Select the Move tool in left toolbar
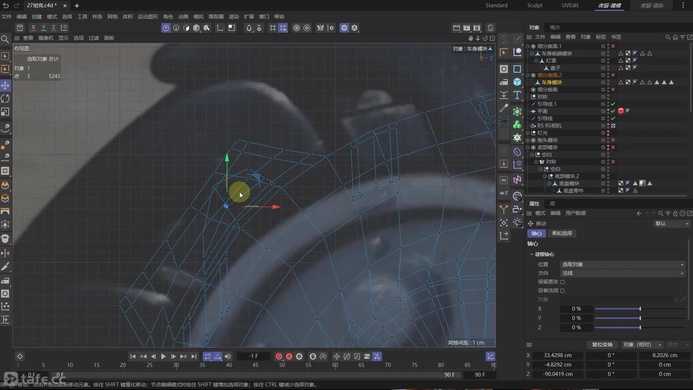Viewport: 693px width, 390px height. [5, 86]
